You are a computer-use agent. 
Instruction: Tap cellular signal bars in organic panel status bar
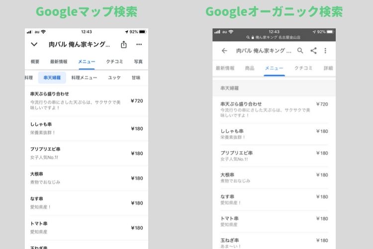[217, 32]
